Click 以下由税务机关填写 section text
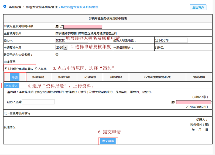This screenshot has height=155, width=215. tap(17, 113)
